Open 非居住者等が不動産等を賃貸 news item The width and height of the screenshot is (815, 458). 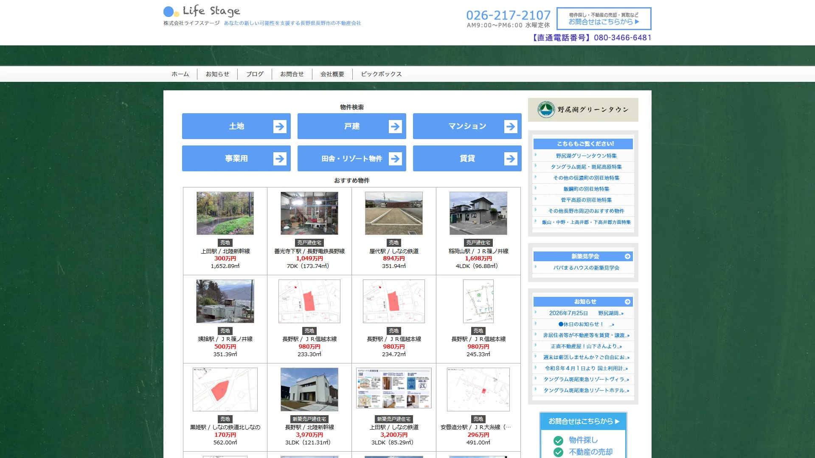[x=586, y=335]
